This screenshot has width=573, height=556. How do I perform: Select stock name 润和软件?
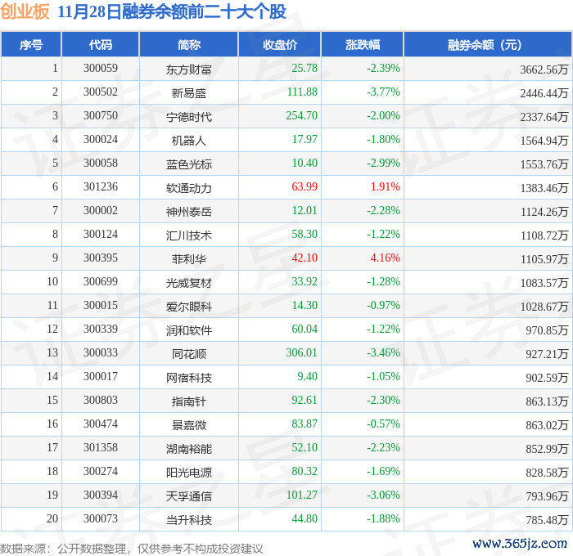[x=189, y=330]
